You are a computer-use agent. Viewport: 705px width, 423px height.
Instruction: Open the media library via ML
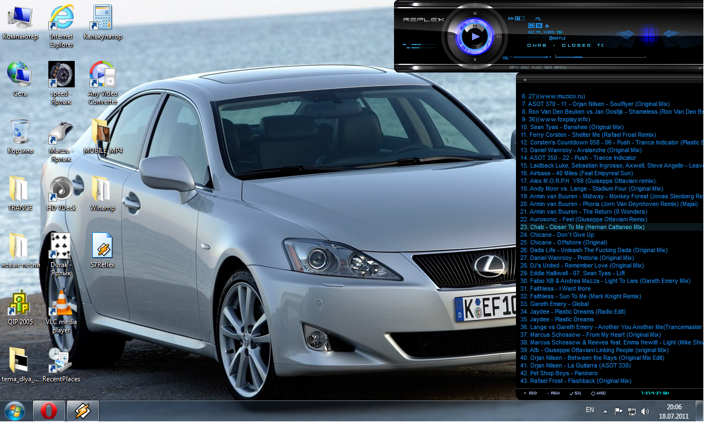pyautogui.click(x=538, y=19)
